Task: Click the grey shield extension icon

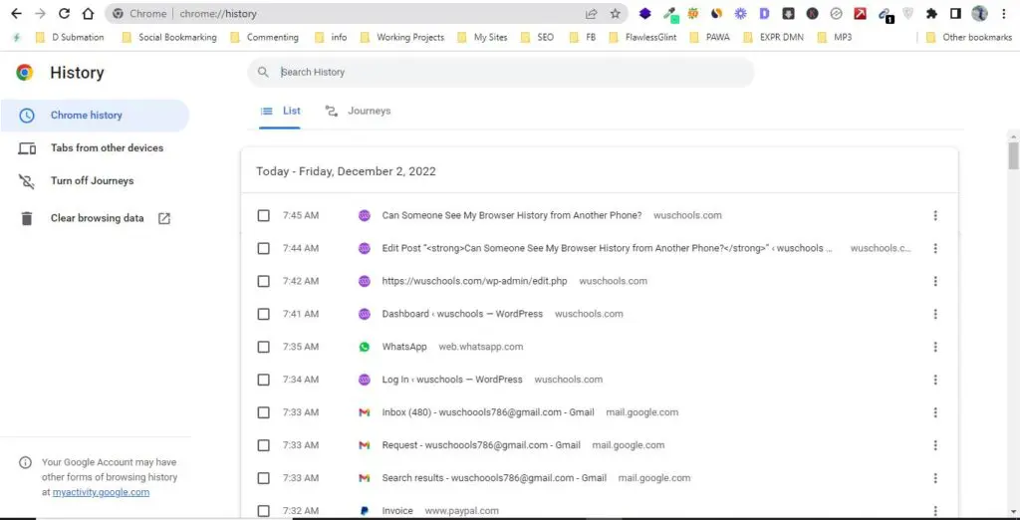Action: (x=908, y=14)
